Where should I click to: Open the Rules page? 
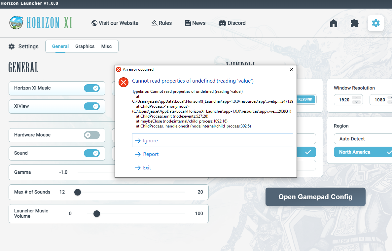point(161,23)
